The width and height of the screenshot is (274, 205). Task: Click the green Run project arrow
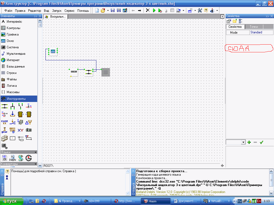click(154, 10)
